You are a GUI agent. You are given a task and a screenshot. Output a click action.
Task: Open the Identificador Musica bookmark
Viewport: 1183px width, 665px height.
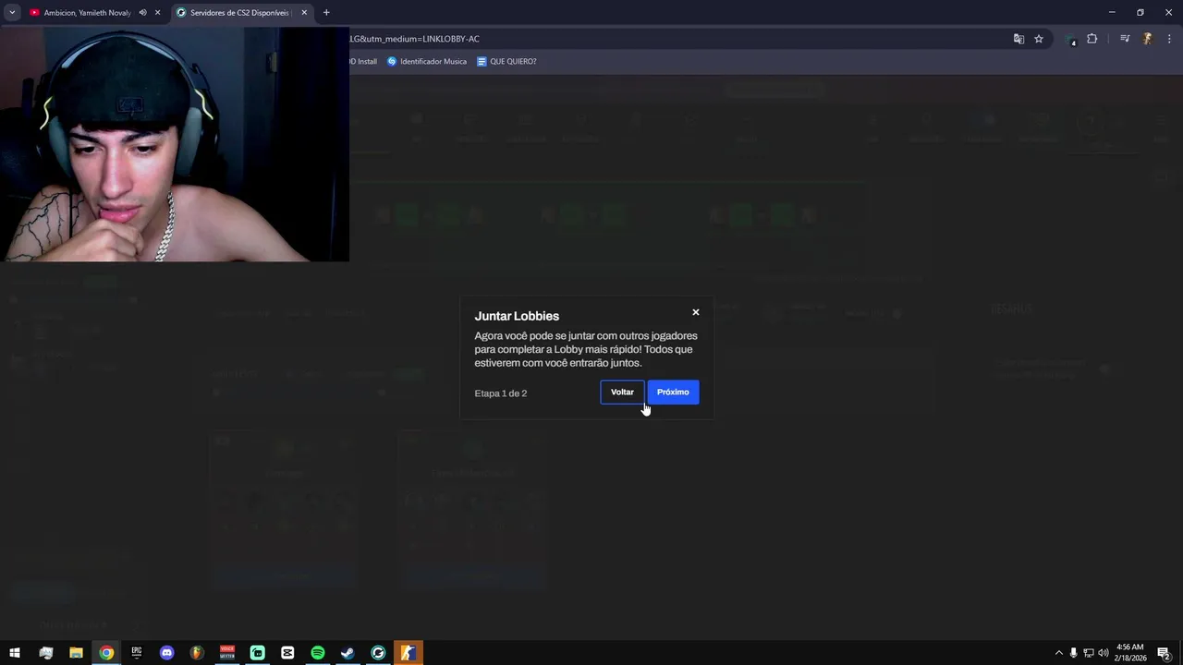[427, 62]
